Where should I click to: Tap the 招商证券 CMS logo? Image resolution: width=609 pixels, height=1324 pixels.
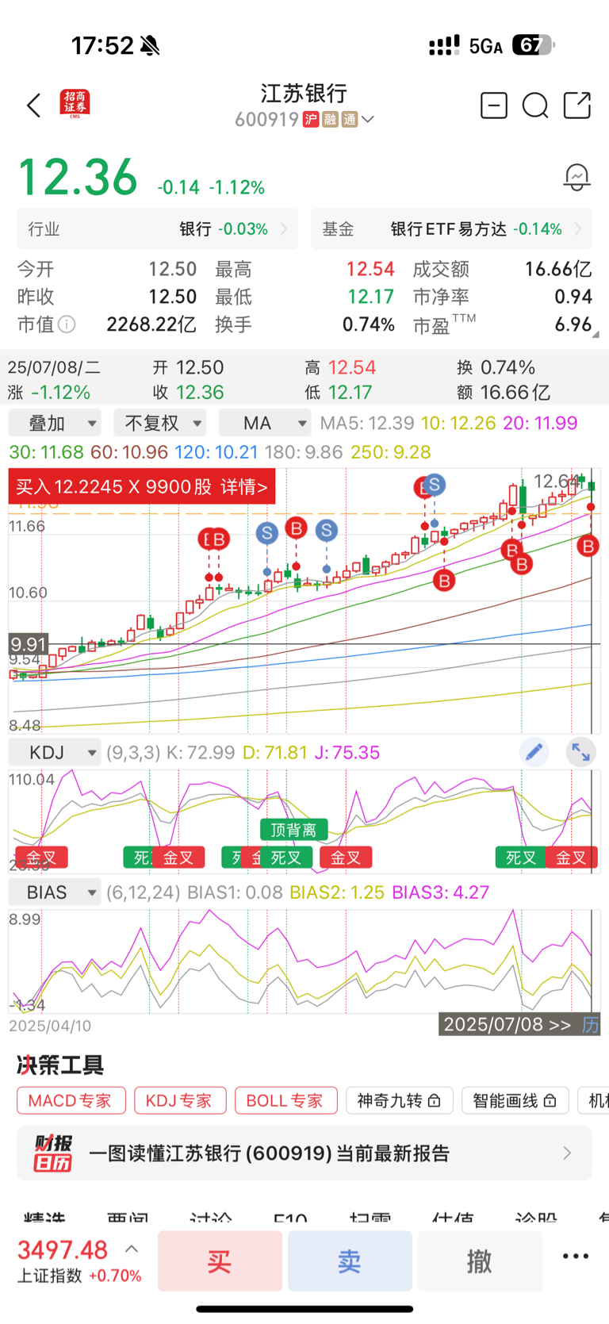(x=75, y=105)
